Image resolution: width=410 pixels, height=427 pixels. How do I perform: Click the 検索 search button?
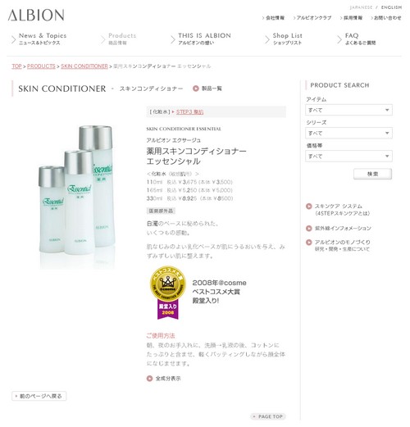372,174
